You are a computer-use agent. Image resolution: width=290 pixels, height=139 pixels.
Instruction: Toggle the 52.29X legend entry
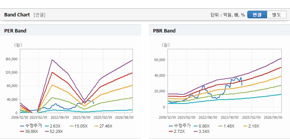tap(54, 131)
